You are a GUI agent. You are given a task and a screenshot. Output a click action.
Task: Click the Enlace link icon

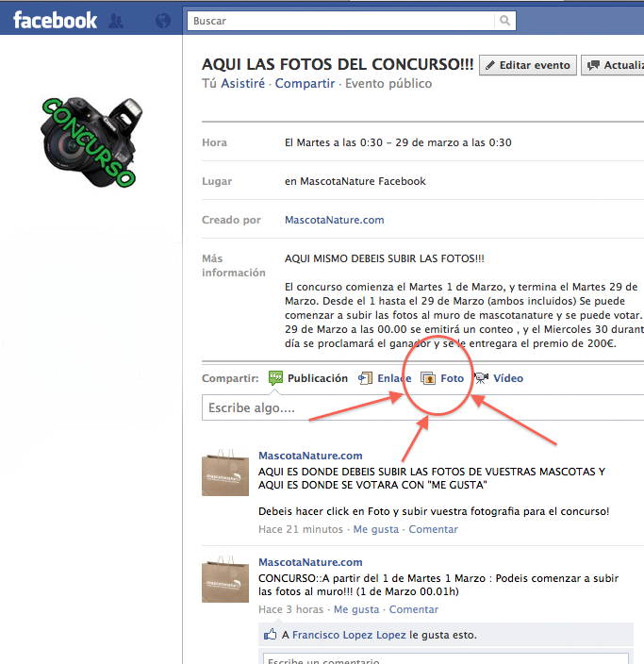[366, 378]
